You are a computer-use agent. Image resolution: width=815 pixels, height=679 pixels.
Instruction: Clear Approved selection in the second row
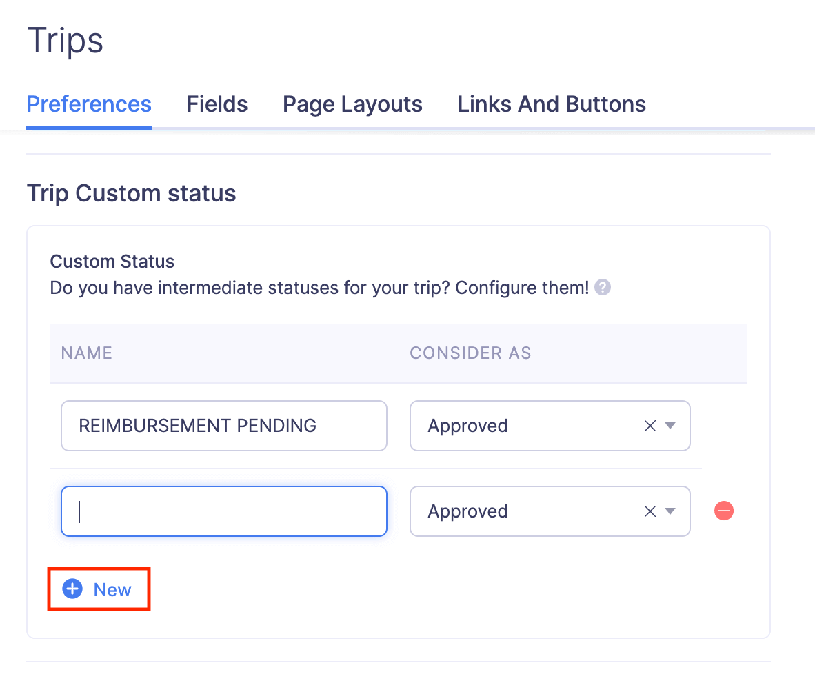[x=650, y=511]
